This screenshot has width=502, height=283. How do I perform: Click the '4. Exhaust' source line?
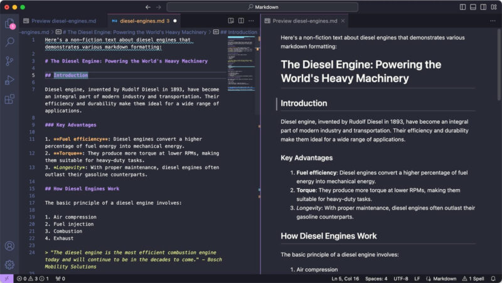(x=59, y=239)
